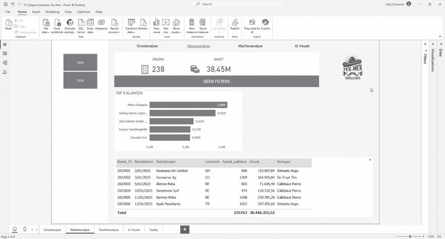The image size is (445, 239).
Task: Click Klantenanalyse link in report header
Action: click(199, 46)
